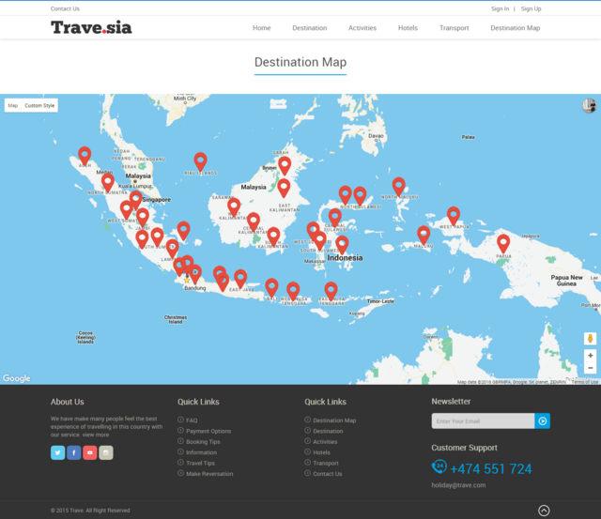Click the holiday@trave.com email address

point(458,485)
